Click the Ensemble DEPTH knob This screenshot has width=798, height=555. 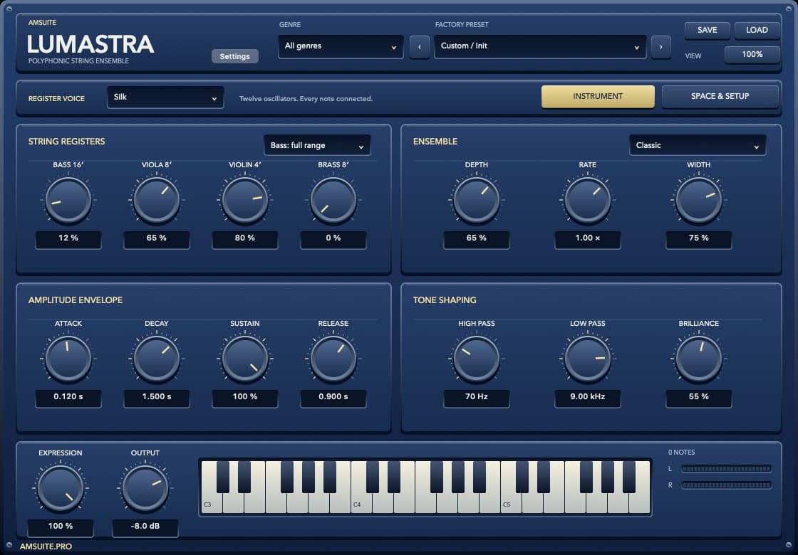tap(477, 200)
